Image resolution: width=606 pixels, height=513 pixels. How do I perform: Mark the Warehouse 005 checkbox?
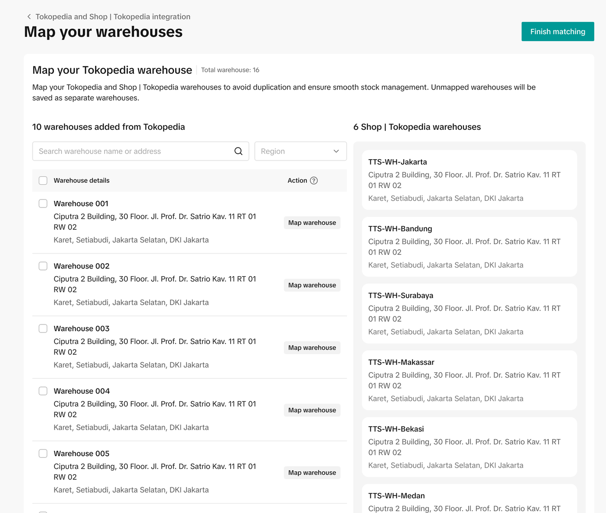pyautogui.click(x=43, y=454)
